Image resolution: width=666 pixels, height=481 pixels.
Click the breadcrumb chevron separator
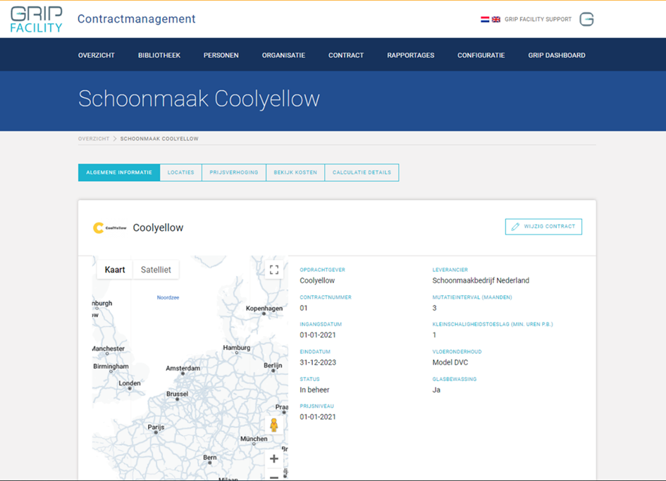click(x=115, y=139)
